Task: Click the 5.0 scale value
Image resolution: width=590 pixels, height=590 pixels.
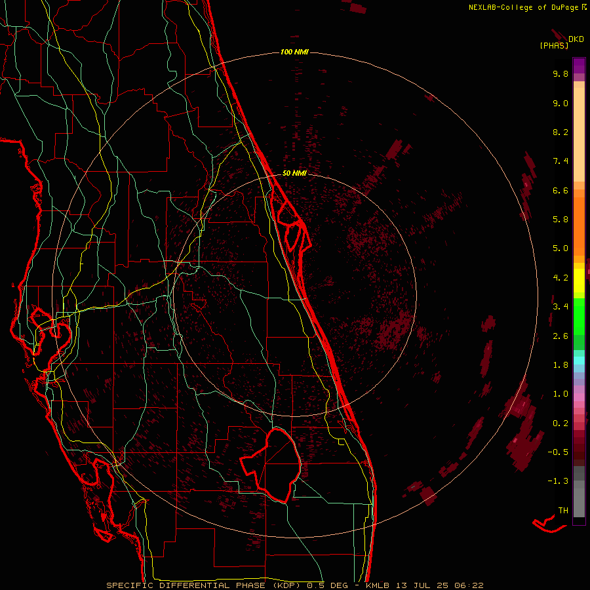Action: click(560, 248)
